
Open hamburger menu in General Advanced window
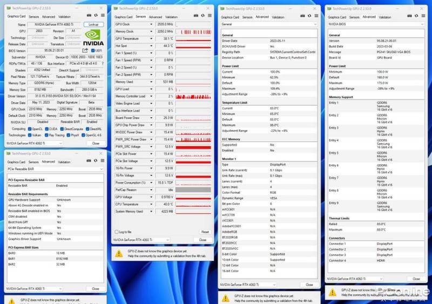tap(316, 16)
